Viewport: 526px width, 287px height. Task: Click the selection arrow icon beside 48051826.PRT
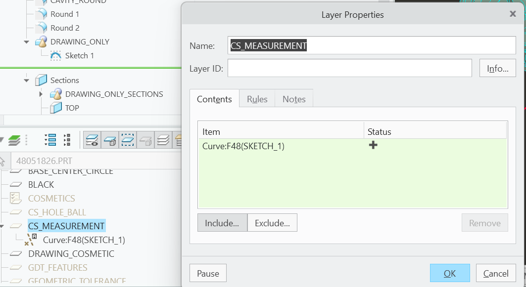tap(4, 161)
